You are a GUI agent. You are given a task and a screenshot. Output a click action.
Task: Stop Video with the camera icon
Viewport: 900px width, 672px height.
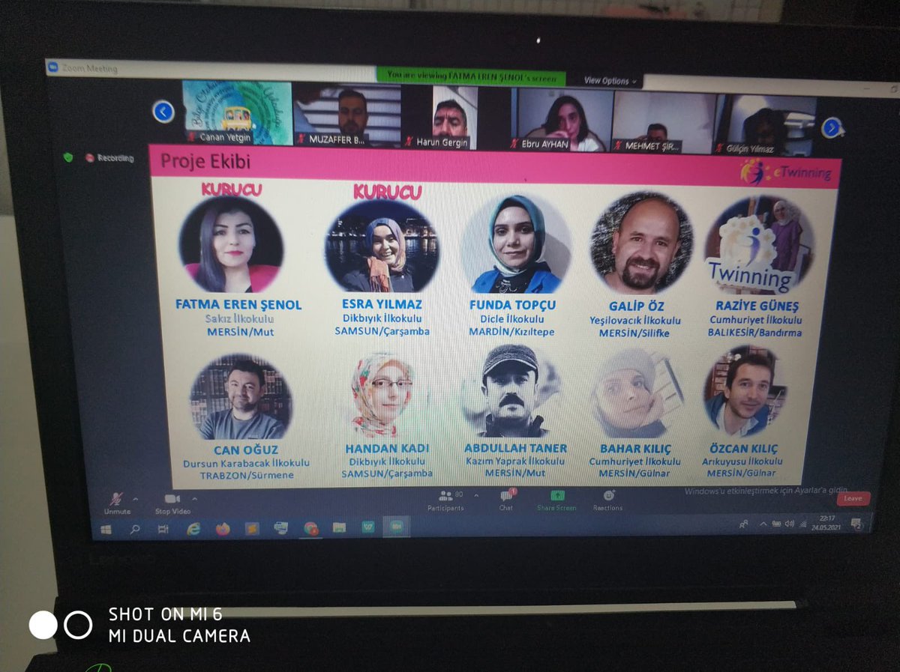[172, 503]
